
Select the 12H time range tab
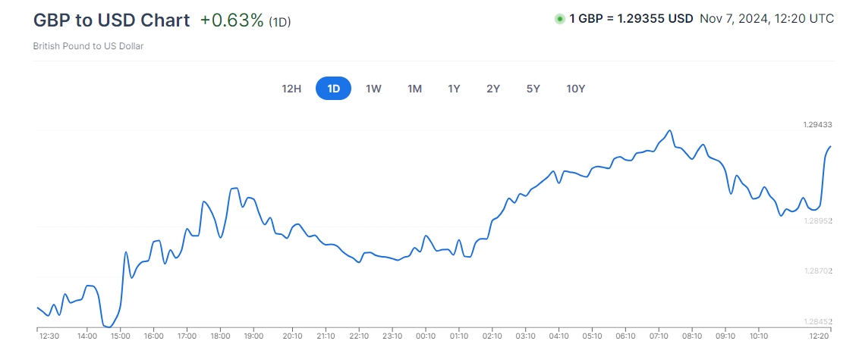(x=291, y=89)
